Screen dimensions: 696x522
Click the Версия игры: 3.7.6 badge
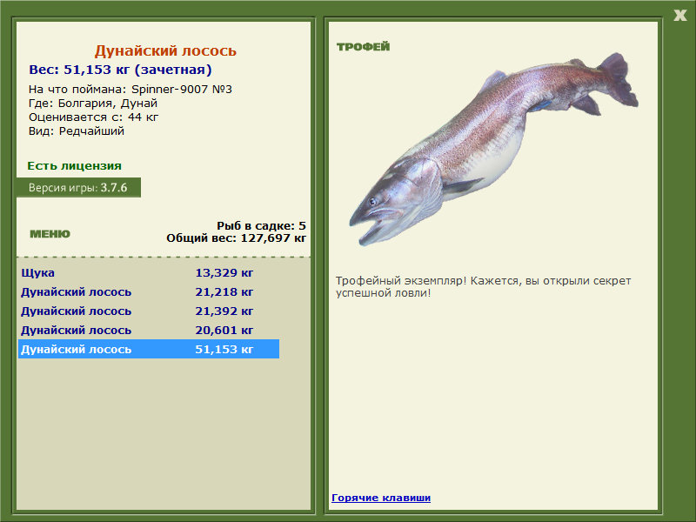78,187
